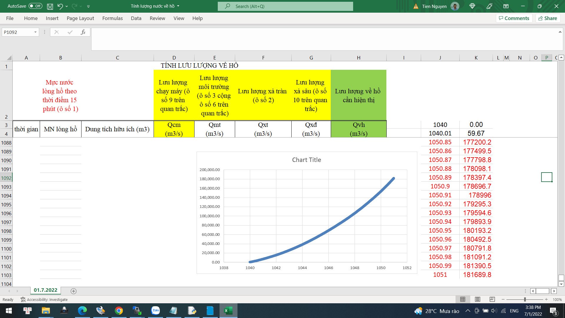This screenshot has height=318, width=565.
Task: Click the Ribbon Display Options icon
Action: coord(506,6)
